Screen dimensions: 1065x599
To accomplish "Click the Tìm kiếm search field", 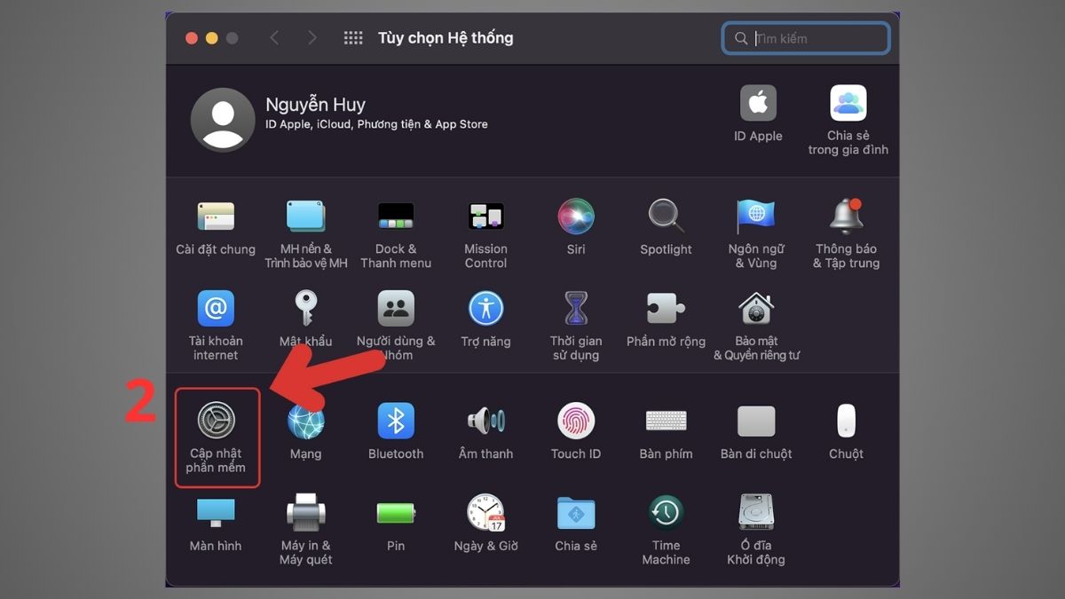I will tap(806, 38).
